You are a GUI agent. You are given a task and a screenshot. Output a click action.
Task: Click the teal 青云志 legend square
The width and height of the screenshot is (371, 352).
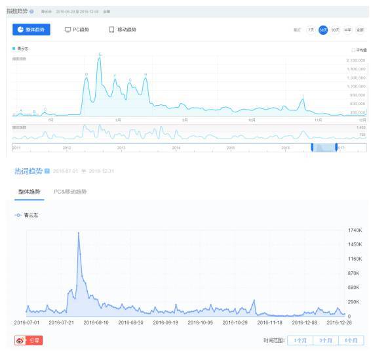pos(14,49)
